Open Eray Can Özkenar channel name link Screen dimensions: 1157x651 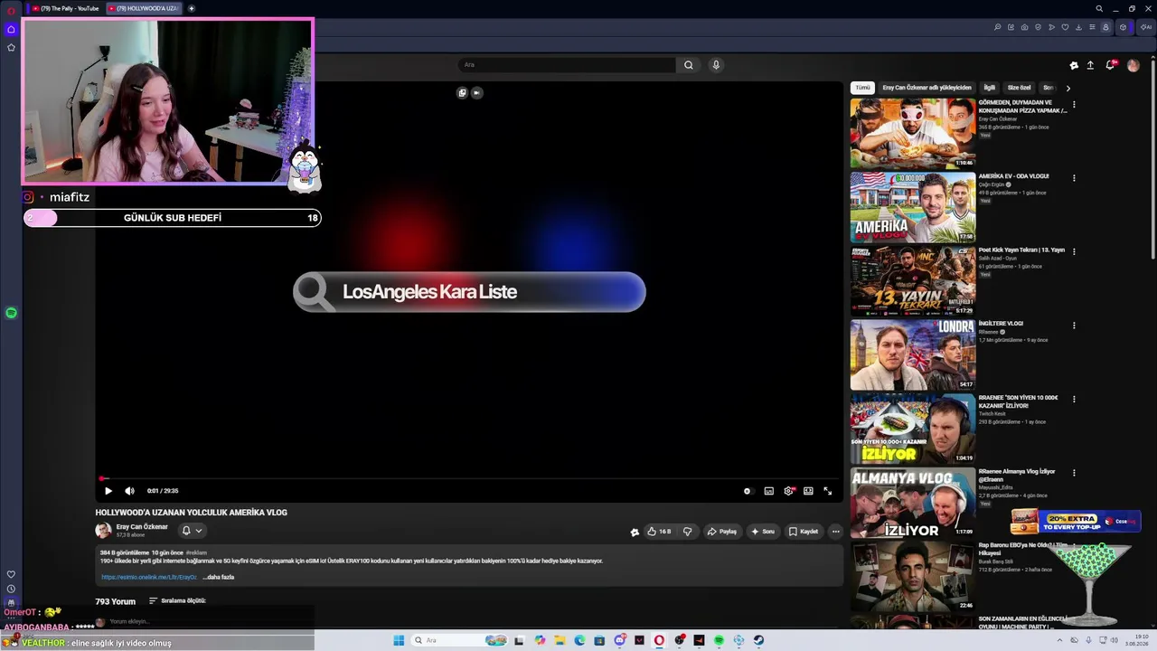[x=142, y=527]
